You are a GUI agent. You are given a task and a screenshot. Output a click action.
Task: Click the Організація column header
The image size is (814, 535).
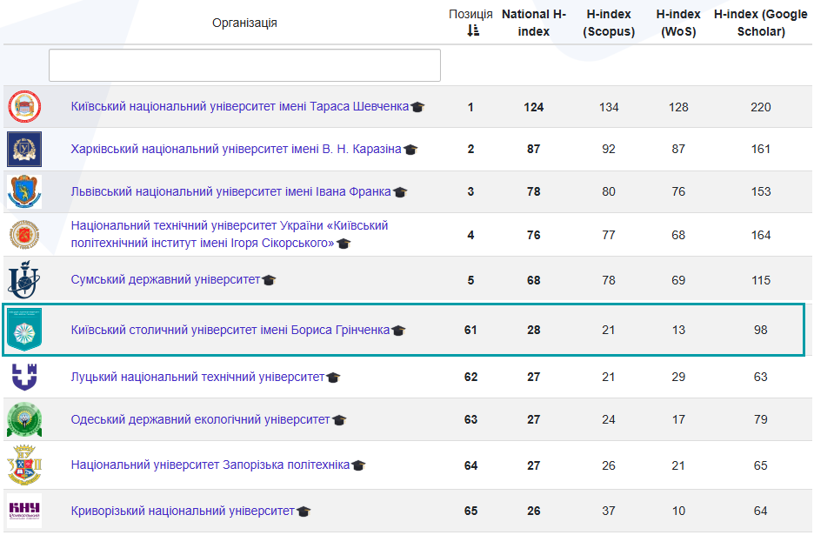point(244,23)
